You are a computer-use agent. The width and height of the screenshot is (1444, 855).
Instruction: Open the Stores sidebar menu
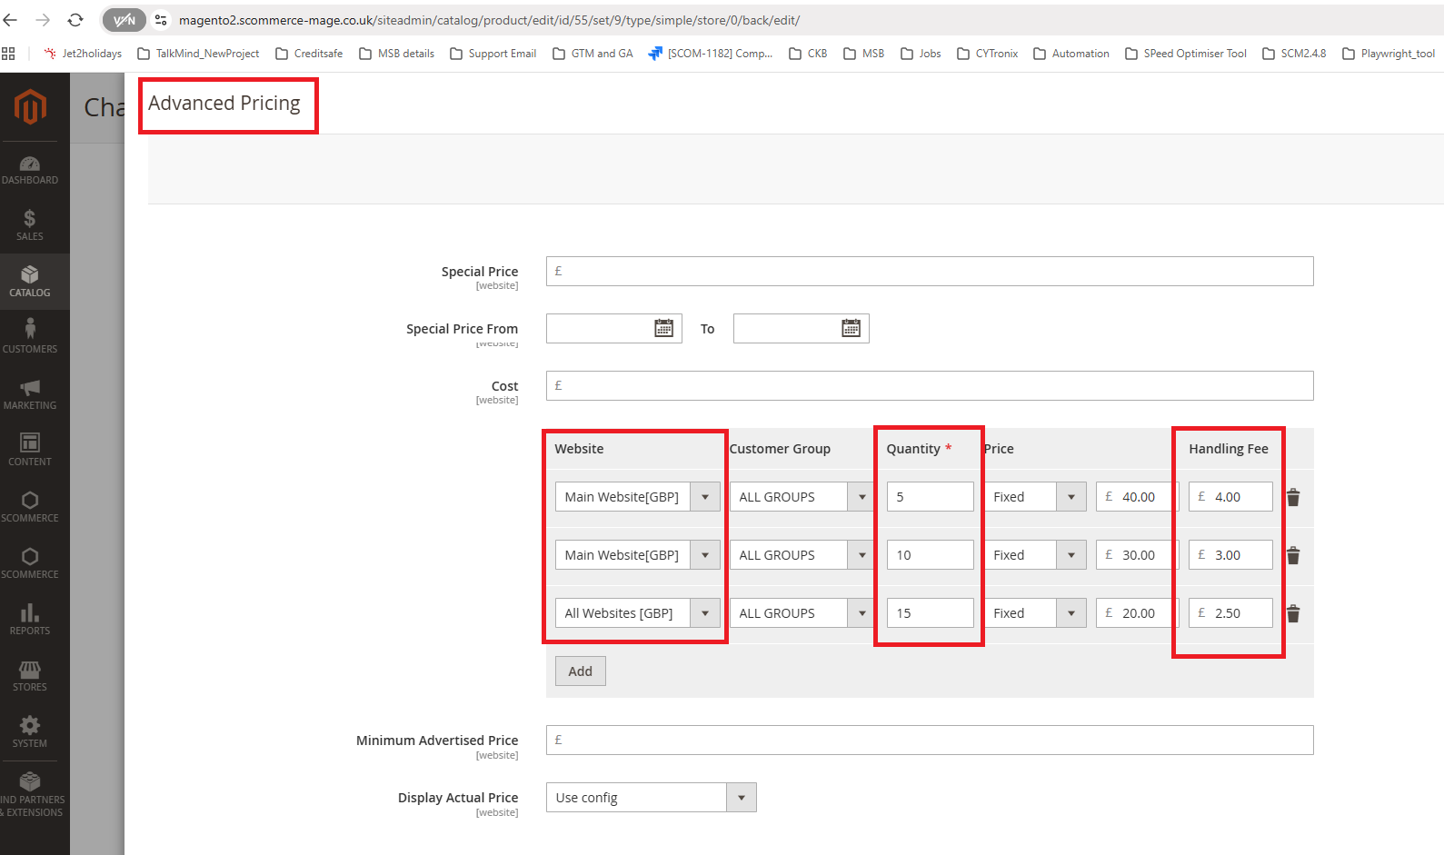pyautogui.click(x=30, y=675)
